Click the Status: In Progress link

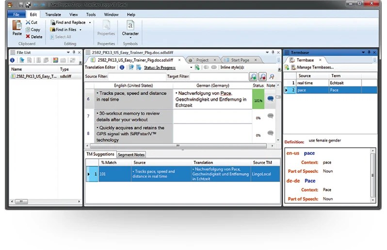160,67
